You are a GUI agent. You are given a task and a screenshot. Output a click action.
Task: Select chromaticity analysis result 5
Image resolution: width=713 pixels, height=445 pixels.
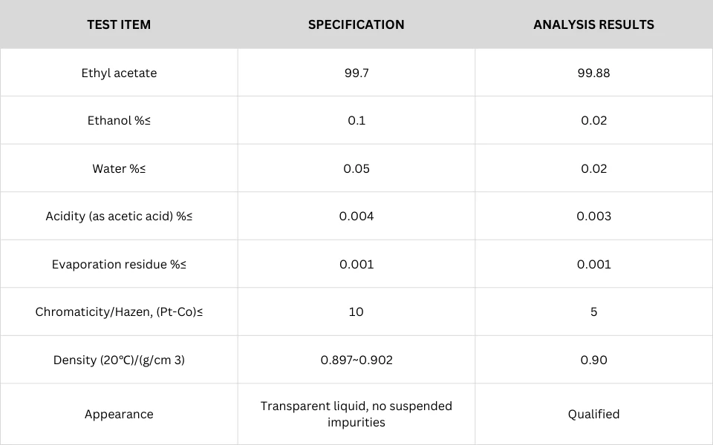coord(593,312)
